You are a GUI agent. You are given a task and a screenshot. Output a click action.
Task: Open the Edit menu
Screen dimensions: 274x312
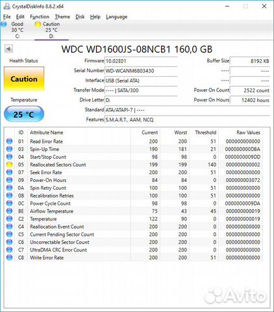tap(20, 17)
